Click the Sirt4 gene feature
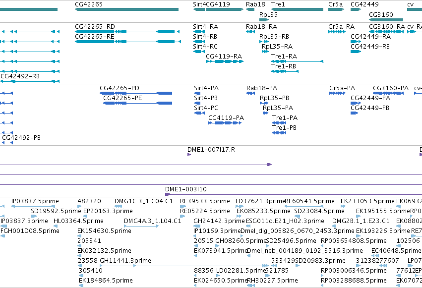The height and width of the screenshot is (288, 422). click(199, 9)
